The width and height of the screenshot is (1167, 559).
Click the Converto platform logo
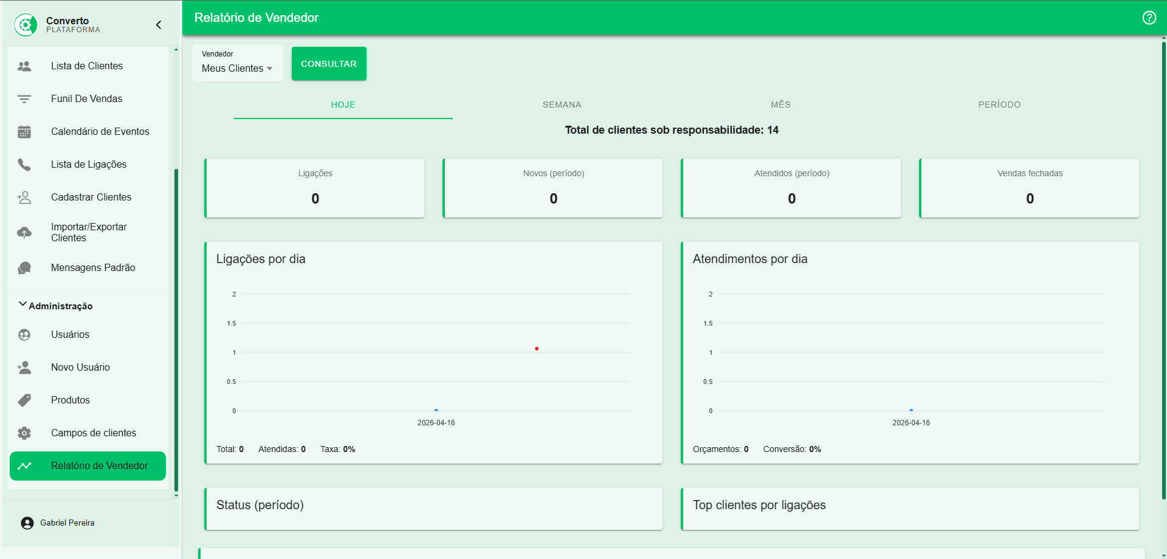[x=25, y=24]
